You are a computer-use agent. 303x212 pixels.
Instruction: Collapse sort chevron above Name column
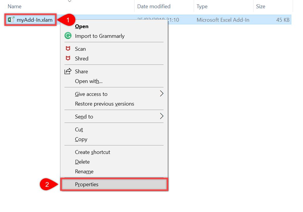click(69, 1)
